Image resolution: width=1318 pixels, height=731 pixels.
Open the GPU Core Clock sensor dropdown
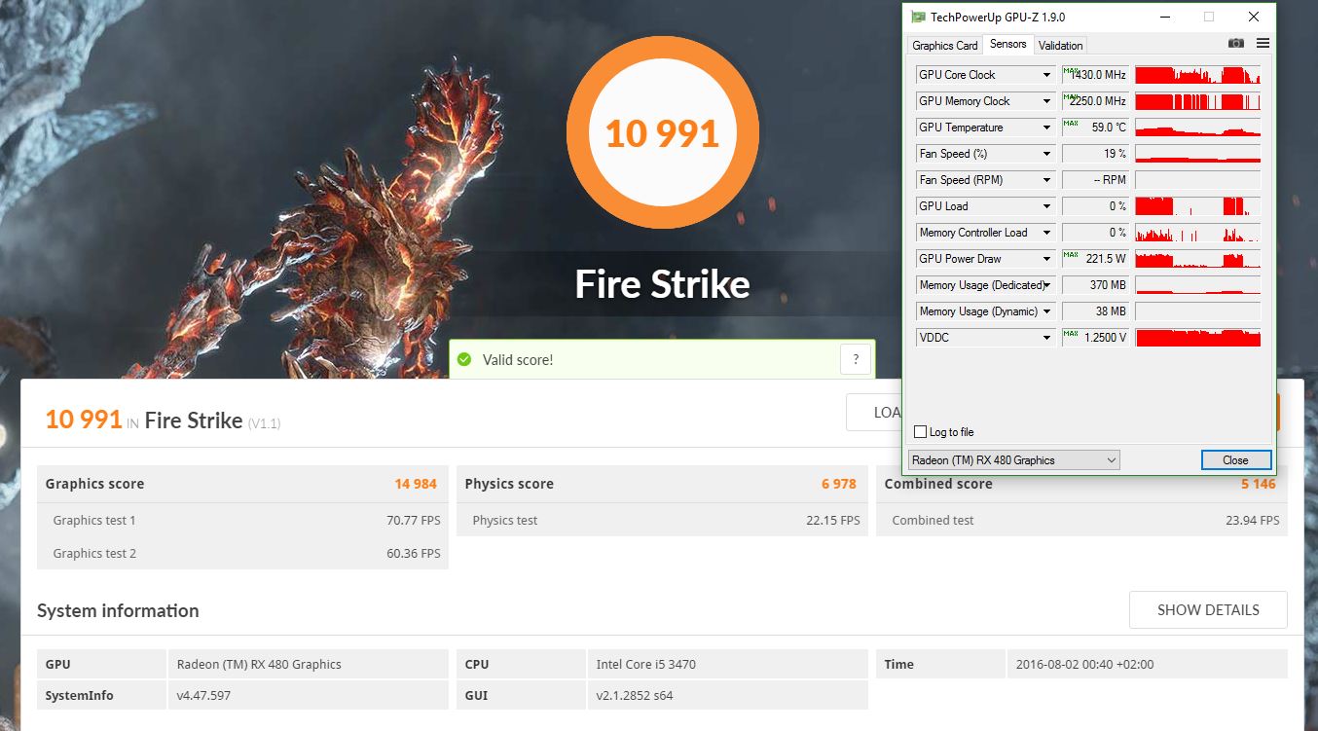pos(1047,75)
